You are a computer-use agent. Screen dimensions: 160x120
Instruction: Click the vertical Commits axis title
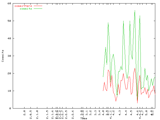coord(3,56)
